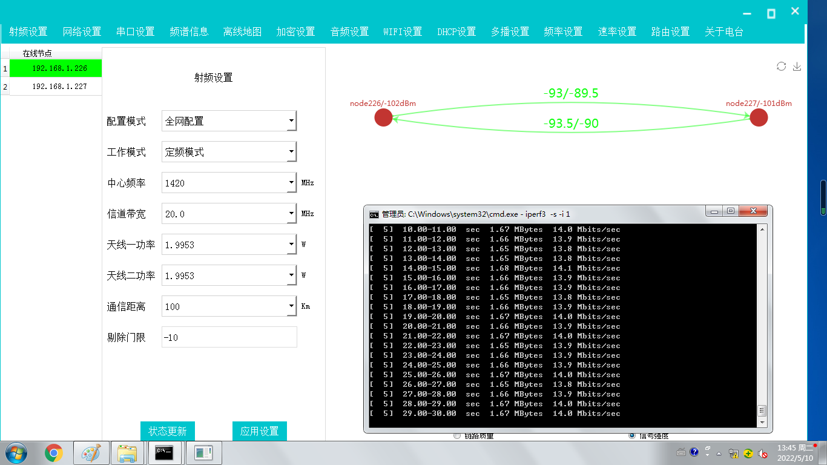The image size is (827, 465).
Task: Select the 链路质量 radio button
Action: (456, 435)
